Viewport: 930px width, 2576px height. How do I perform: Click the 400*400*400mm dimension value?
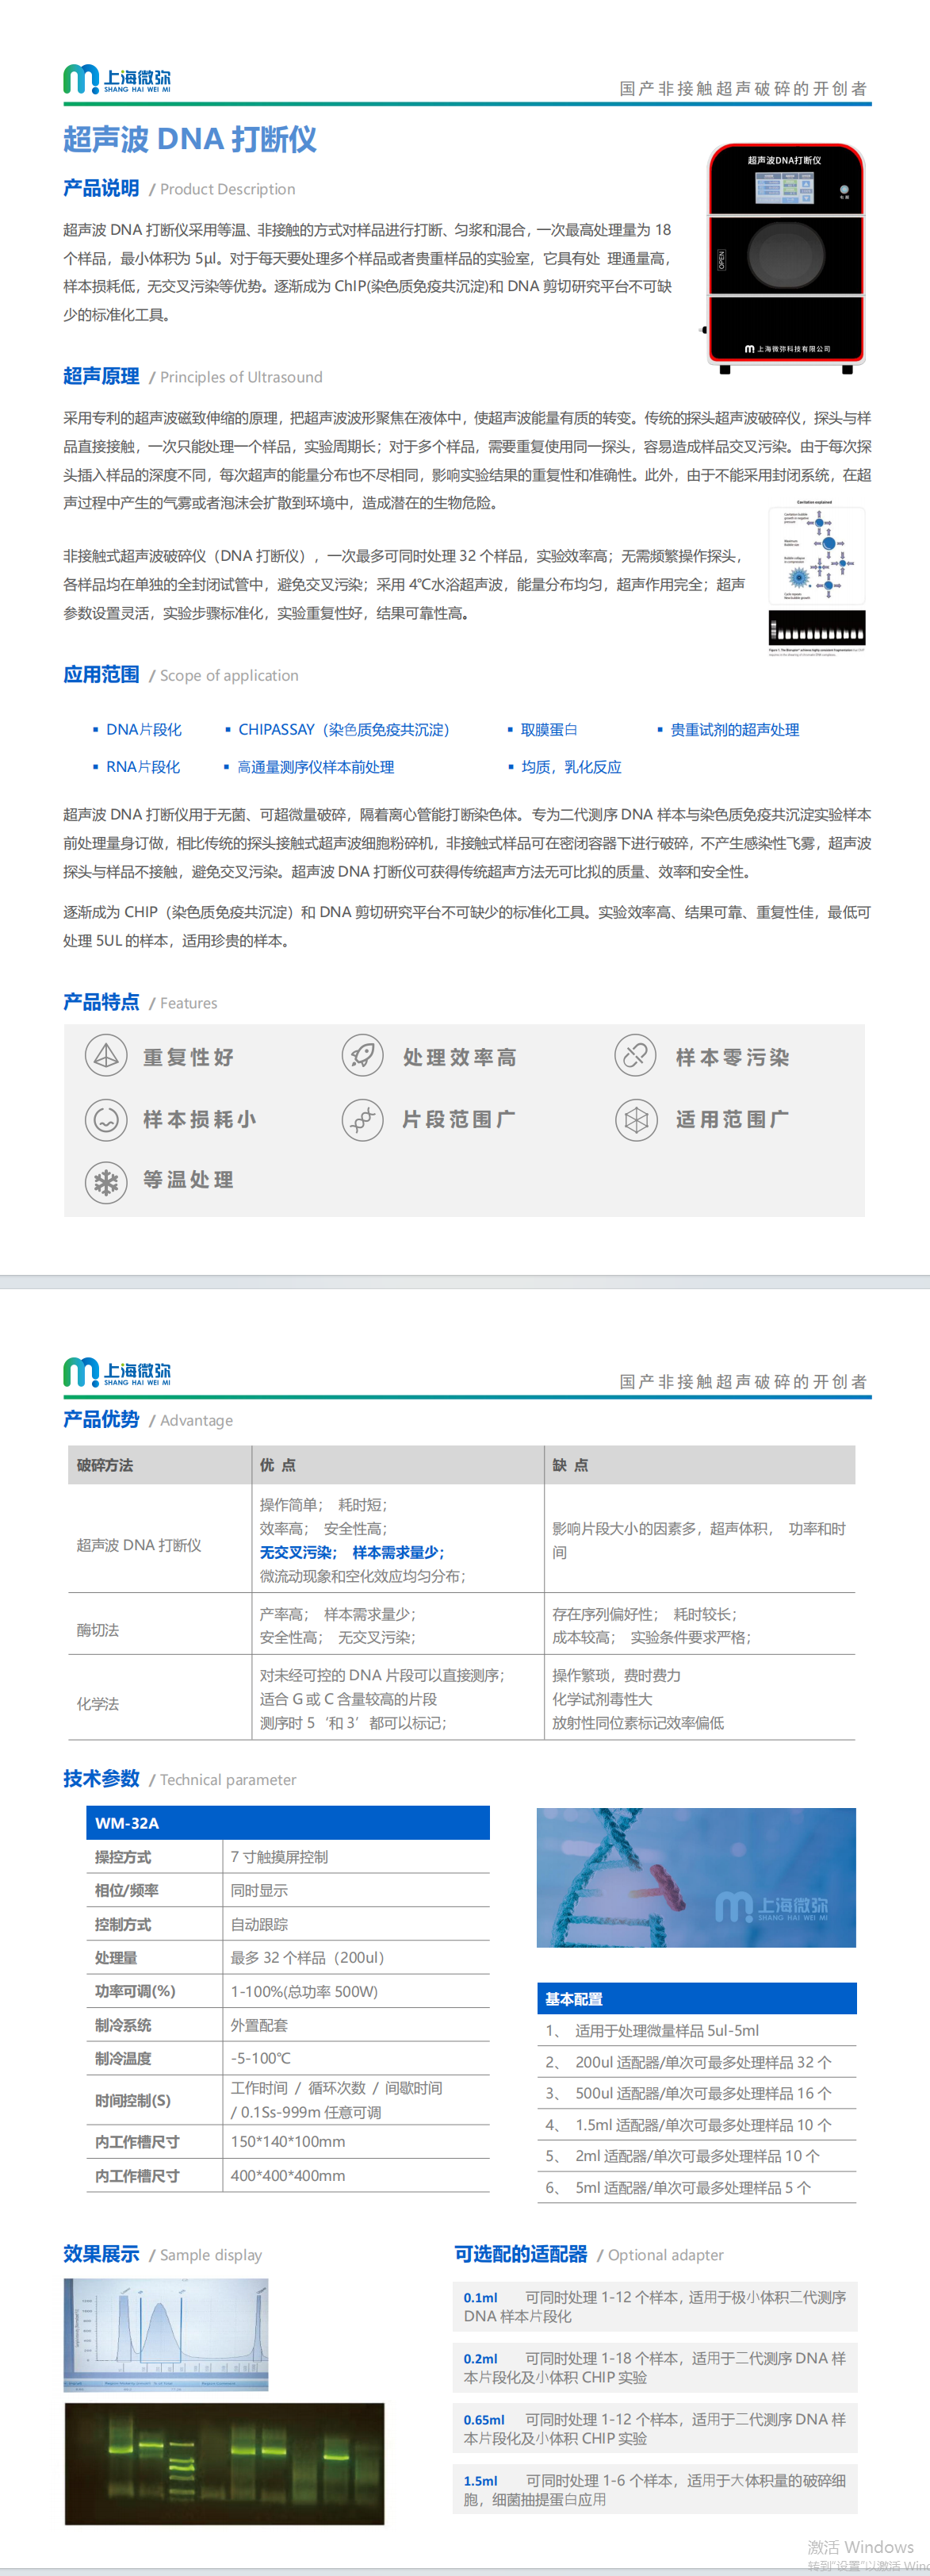click(288, 2175)
